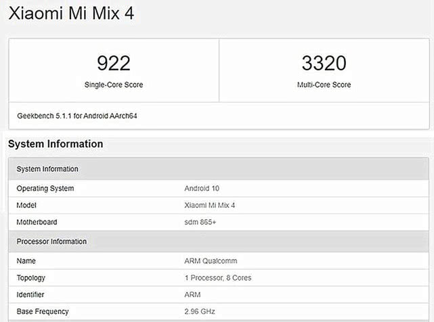The image size is (434, 322).
Task: Click the Model row label
Action: (26, 205)
